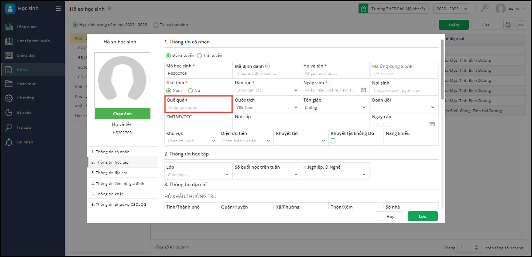This screenshot has width=532, height=257.
Task: Click info icon beside Mã định danh
Action: (268, 66)
